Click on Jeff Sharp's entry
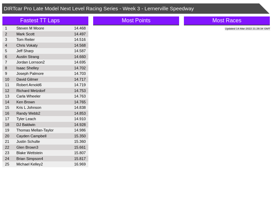The width and height of the screenshot is (275, 206). [x=25, y=51]
